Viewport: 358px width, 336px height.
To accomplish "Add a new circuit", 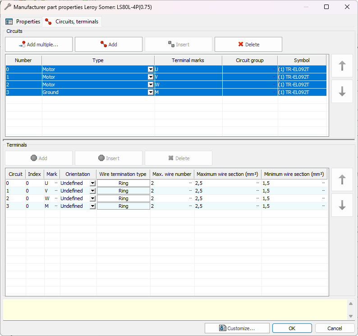I will (x=109, y=45).
